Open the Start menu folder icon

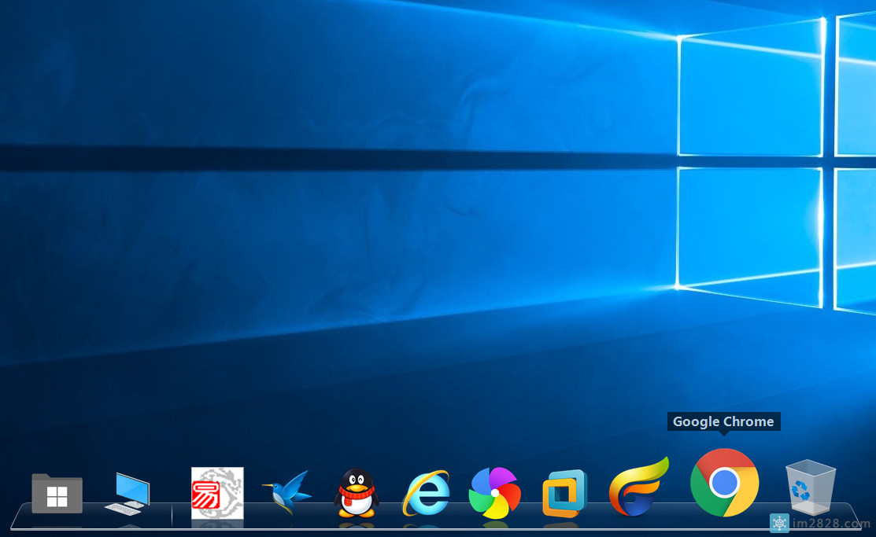pyautogui.click(x=57, y=494)
